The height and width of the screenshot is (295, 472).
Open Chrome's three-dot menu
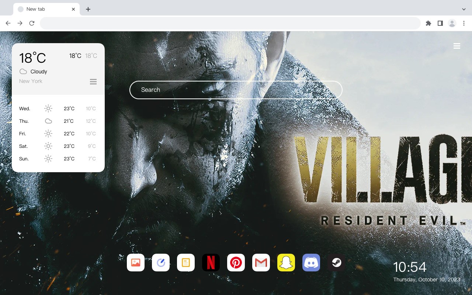click(x=464, y=23)
